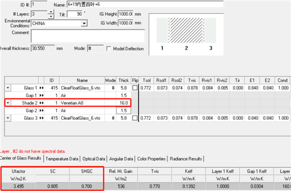Click the Rel. Ht. Gain value 536
Screen dimensions: 291x191
pyautogui.click(x=121, y=186)
